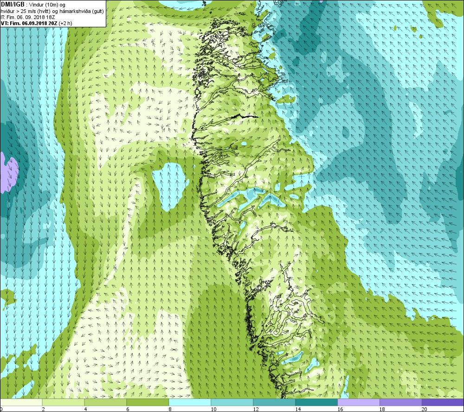Click the "IT: Fim. 06. 09. 2018 18Z" line
This screenshot has height=412, width=464.
click(x=27, y=17)
